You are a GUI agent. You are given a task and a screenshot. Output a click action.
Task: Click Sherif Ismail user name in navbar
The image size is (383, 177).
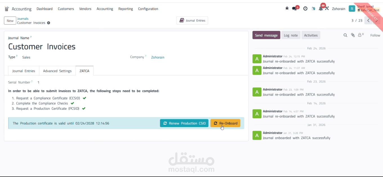[x=365, y=6]
